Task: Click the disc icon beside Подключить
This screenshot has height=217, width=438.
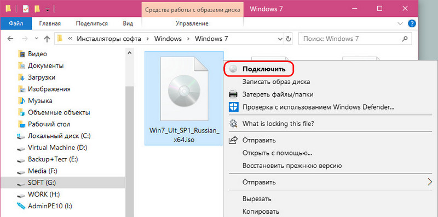Action: [233, 69]
